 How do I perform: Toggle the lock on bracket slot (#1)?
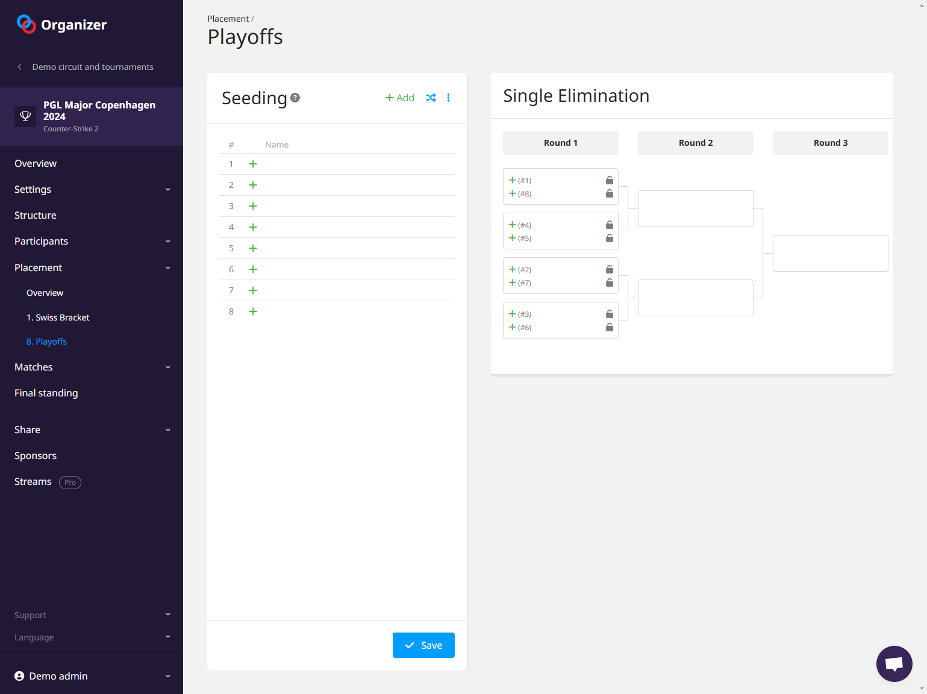tap(609, 180)
